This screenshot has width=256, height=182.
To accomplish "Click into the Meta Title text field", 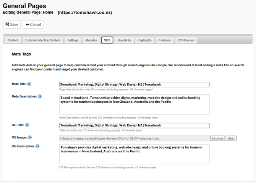I will 134,85.
